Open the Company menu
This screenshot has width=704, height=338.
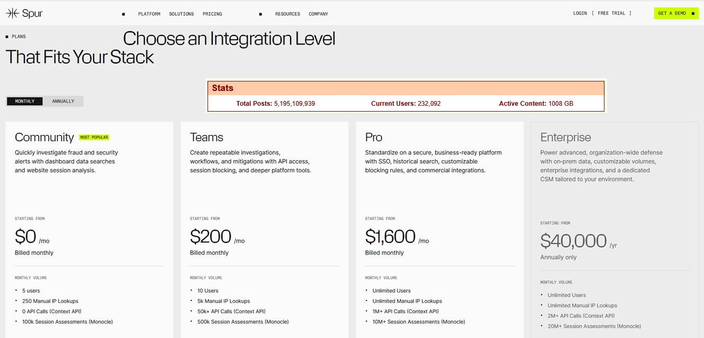tap(319, 14)
